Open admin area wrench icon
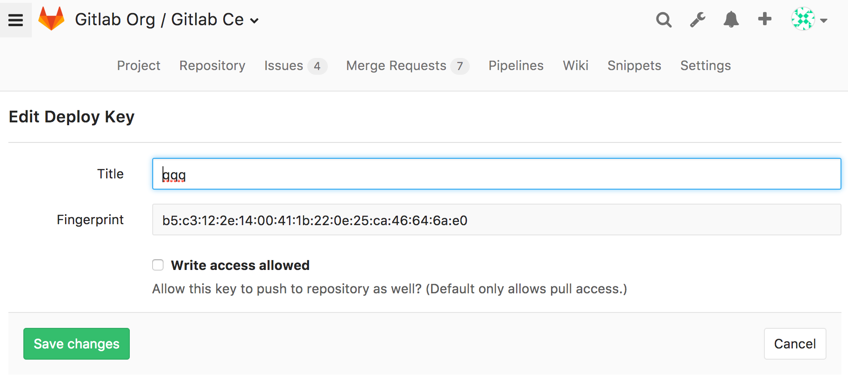 [698, 20]
